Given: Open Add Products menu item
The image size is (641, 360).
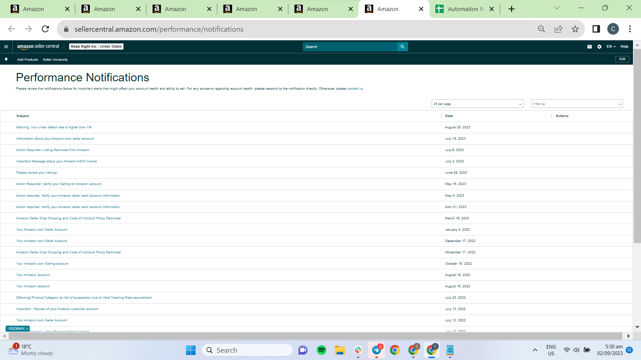Looking at the screenshot, I should [x=28, y=60].
